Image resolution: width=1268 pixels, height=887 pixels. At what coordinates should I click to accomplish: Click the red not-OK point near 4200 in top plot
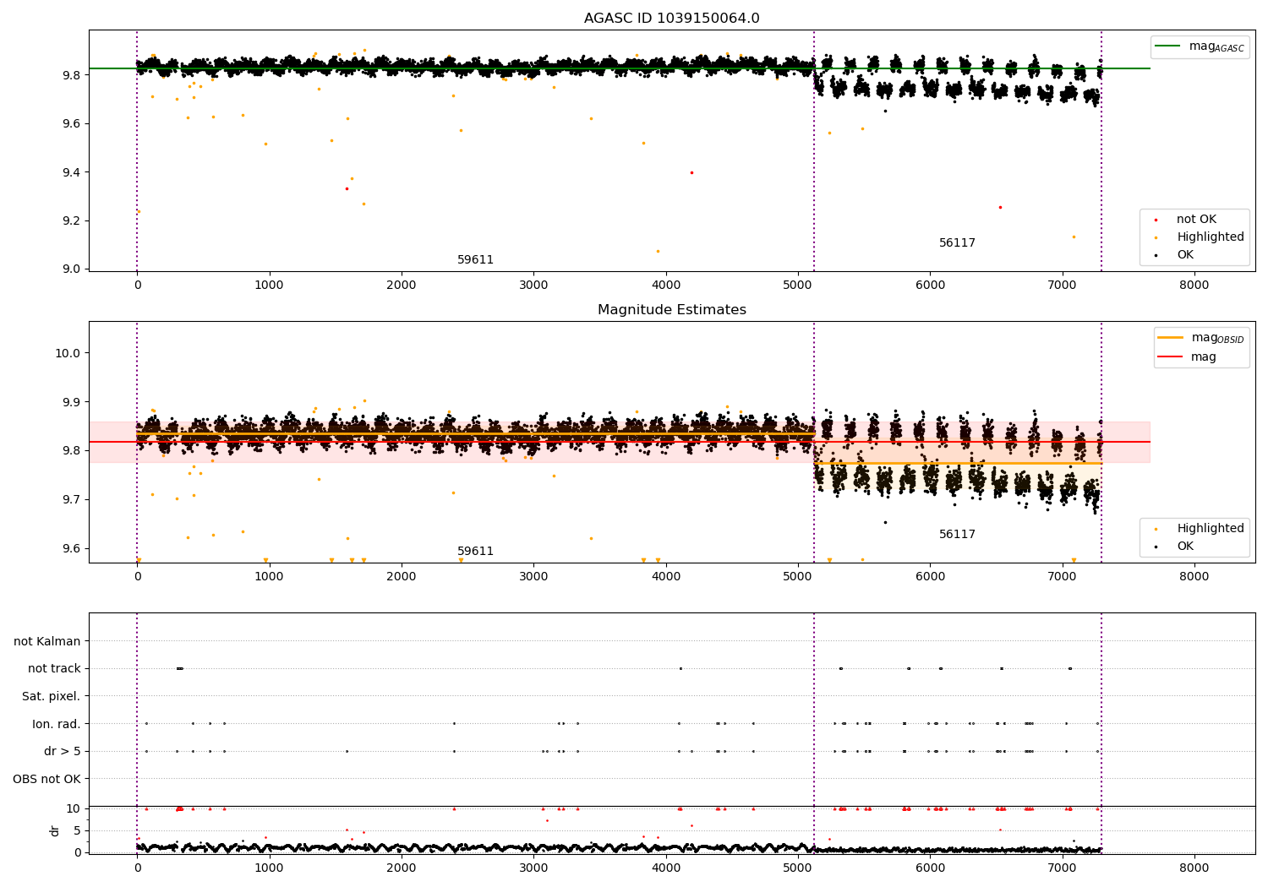(x=691, y=172)
